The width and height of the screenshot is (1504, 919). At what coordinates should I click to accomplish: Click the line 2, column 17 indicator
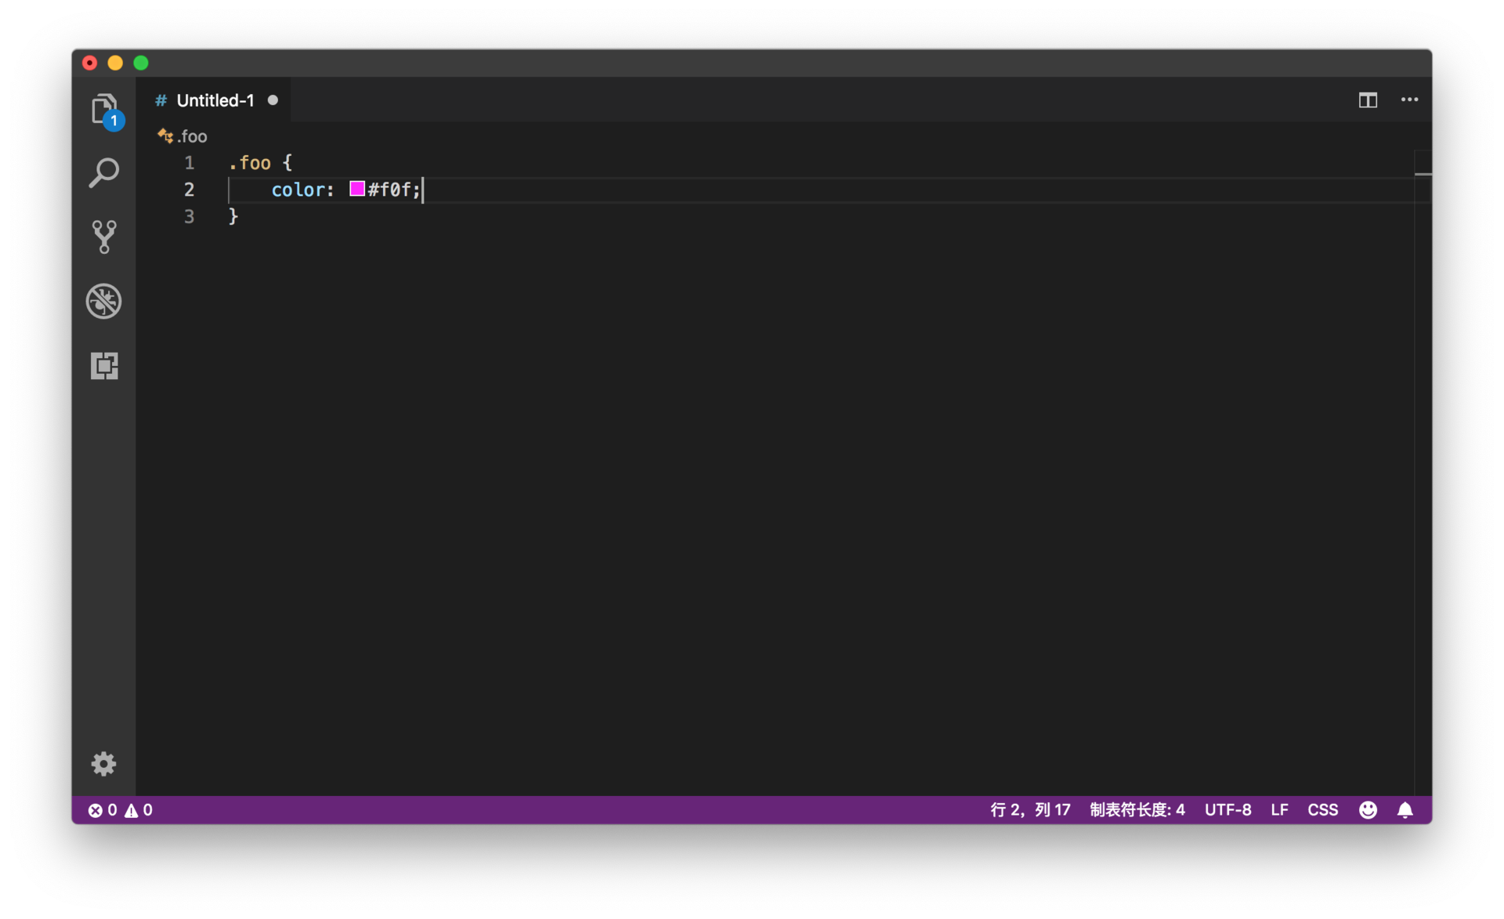(x=1030, y=810)
